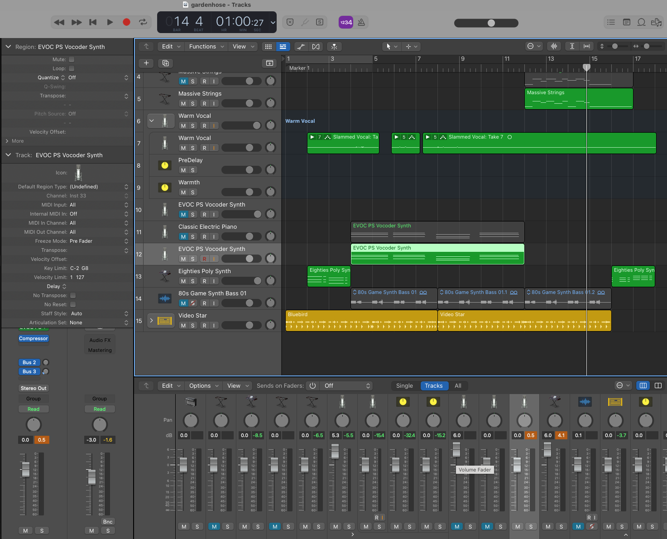Click the metronome icon in control bar
Viewport: 667px width, 539px height.
[x=361, y=22]
